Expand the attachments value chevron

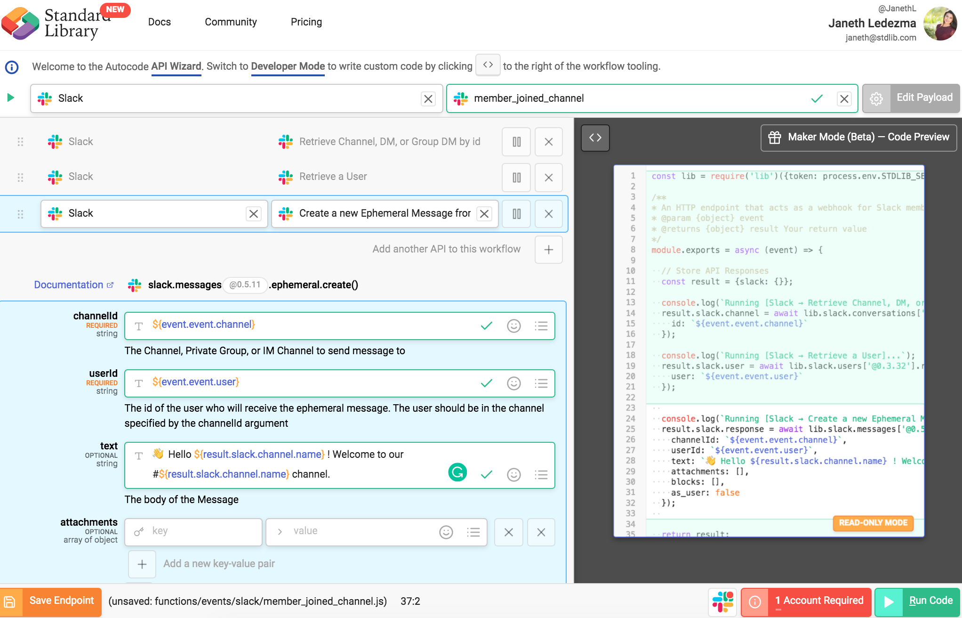[280, 532]
